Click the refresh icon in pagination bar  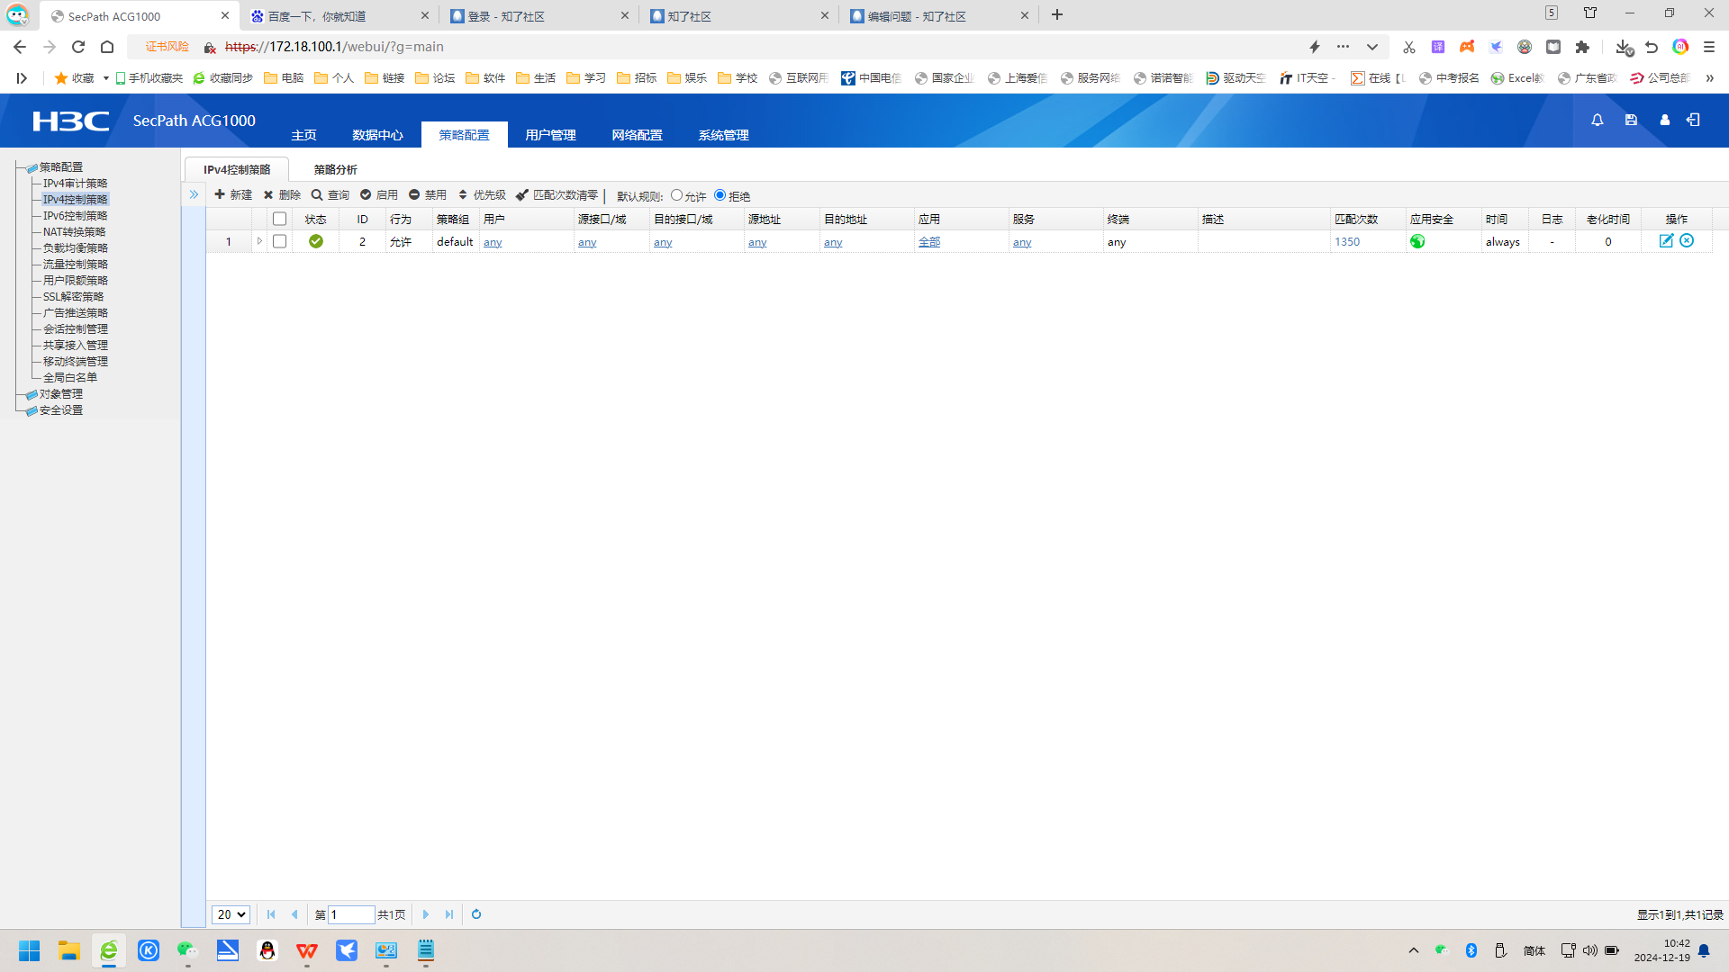click(476, 914)
